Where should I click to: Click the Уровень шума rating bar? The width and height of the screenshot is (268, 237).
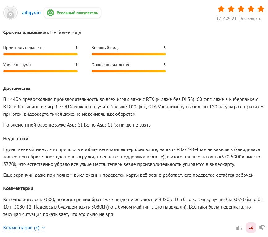[40, 71]
